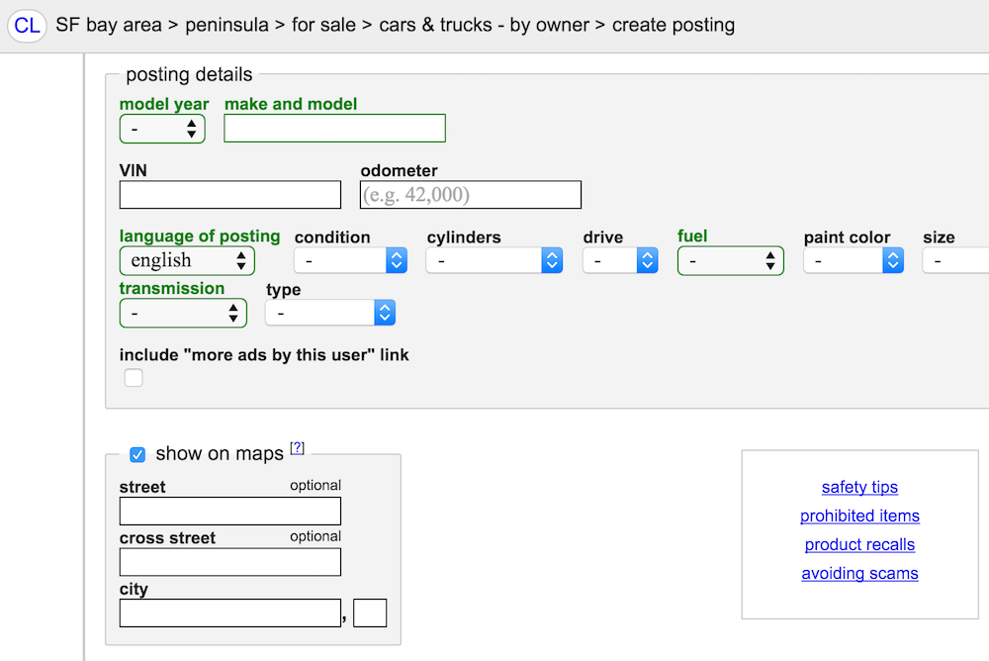989x661 pixels.
Task: Click the CL craigslist logo icon
Action: (x=27, y=26)
